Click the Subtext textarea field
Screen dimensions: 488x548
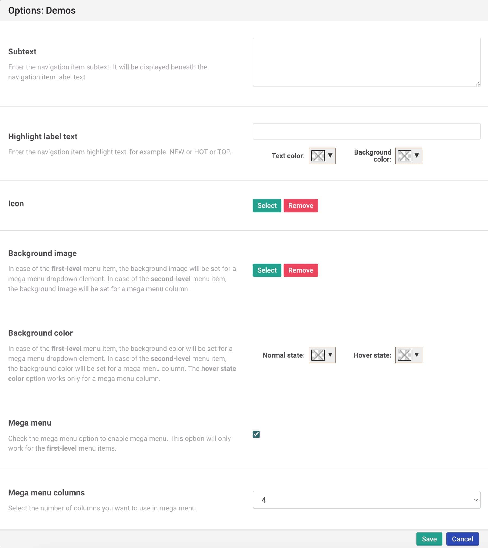(367, 62)
